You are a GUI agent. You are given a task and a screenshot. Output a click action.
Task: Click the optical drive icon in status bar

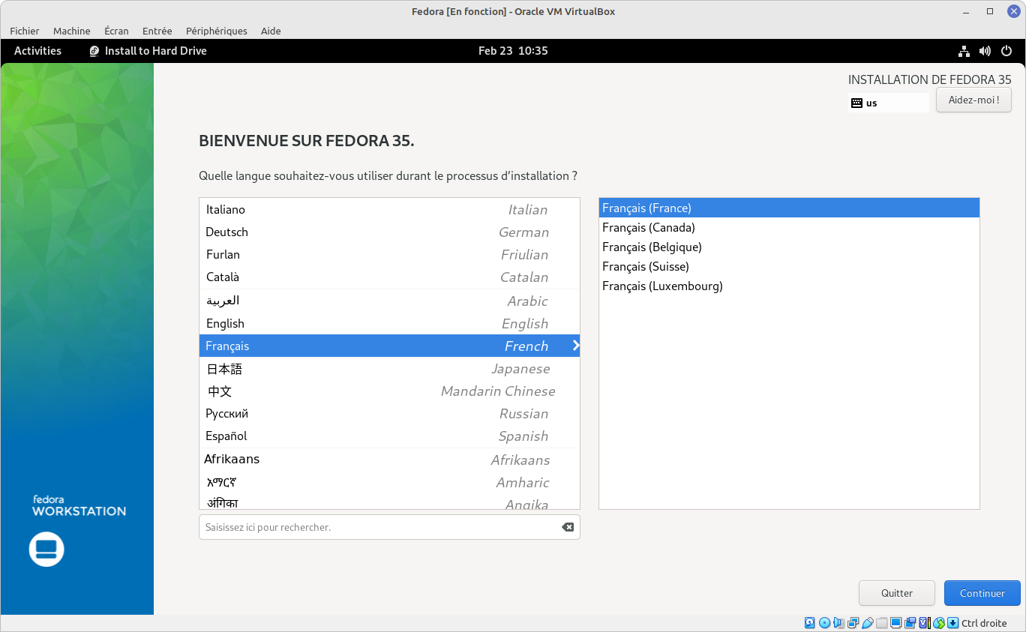pos(824,623)
